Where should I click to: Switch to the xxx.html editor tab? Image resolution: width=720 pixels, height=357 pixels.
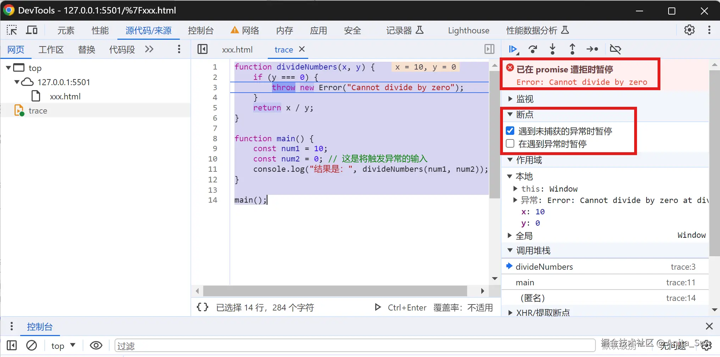pos(237,50)
